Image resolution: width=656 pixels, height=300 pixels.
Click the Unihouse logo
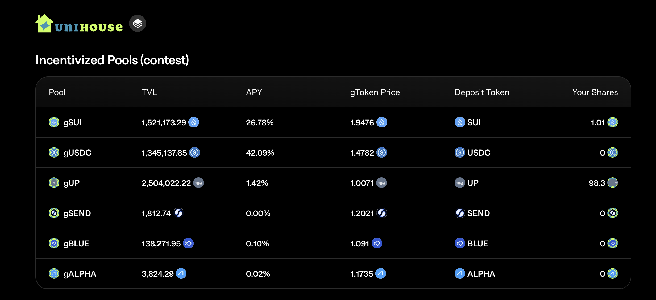click(x=79, y=24)
